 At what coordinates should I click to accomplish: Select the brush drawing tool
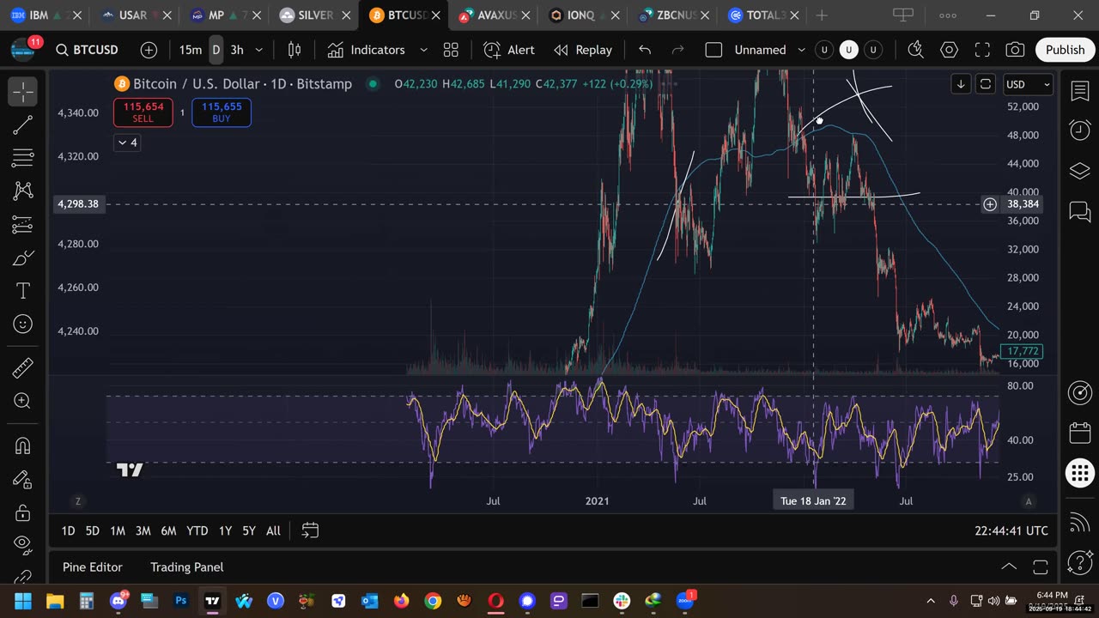click(x=23, y=257)
